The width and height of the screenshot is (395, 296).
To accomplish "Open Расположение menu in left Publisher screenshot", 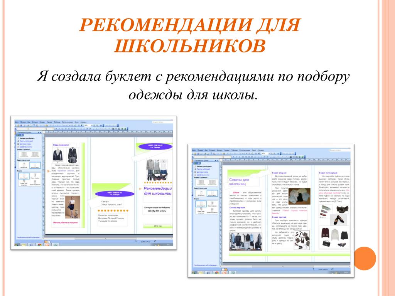I will coord(68,122).
